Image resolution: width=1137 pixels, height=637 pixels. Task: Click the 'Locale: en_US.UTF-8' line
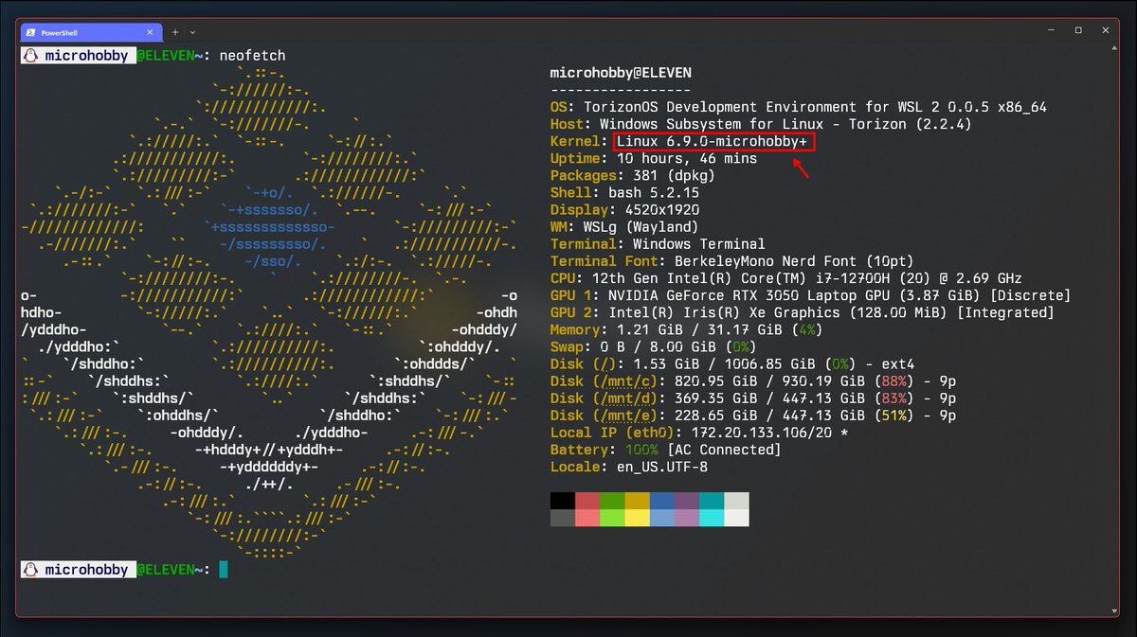click(x=629, y=467)
